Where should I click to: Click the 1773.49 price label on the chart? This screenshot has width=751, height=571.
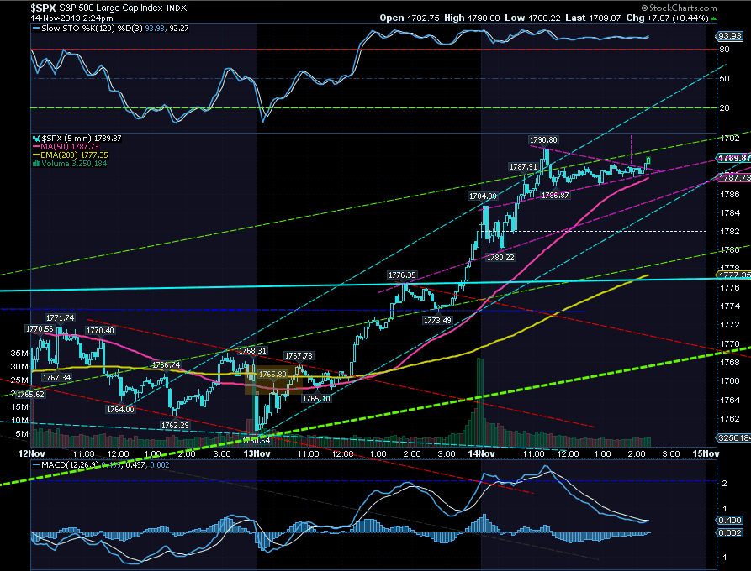point(437,321)
